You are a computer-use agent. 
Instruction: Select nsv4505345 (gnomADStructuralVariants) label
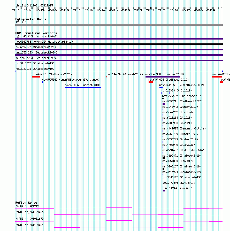tap(71, 80)
